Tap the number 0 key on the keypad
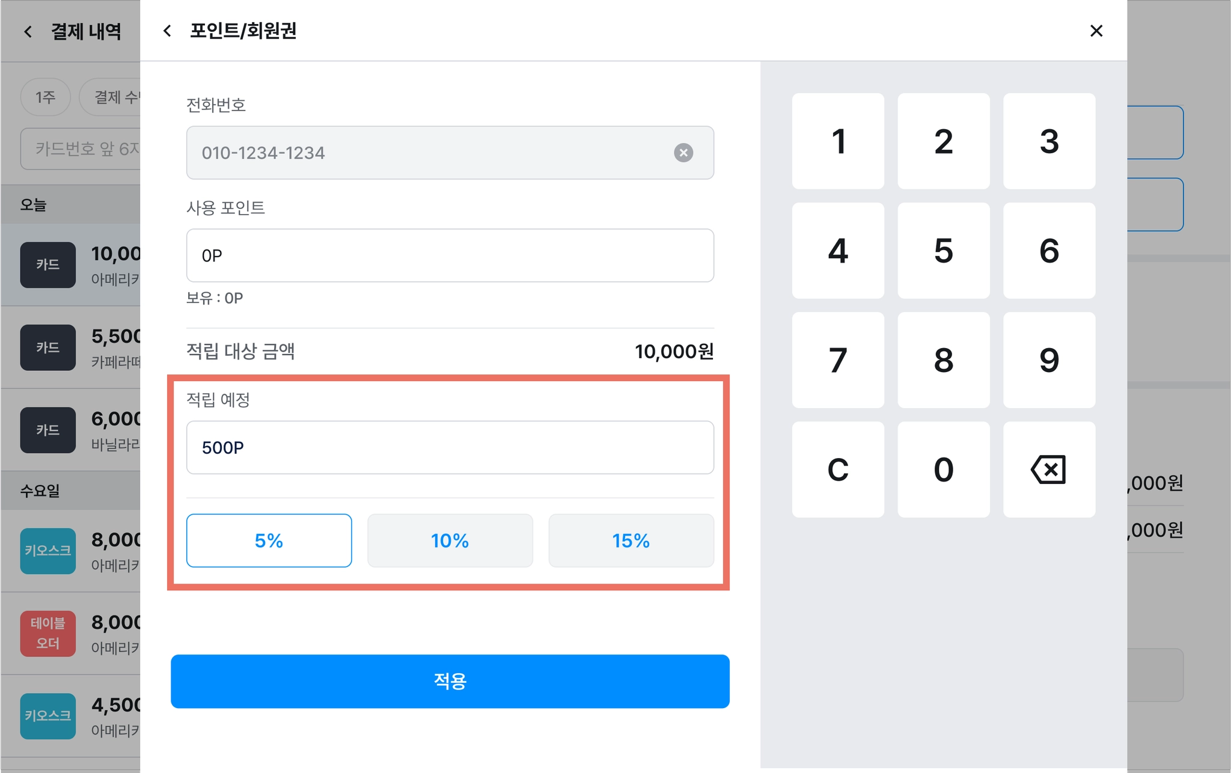The width and height of the screenshot is (1231, 773). coord(943,469)
